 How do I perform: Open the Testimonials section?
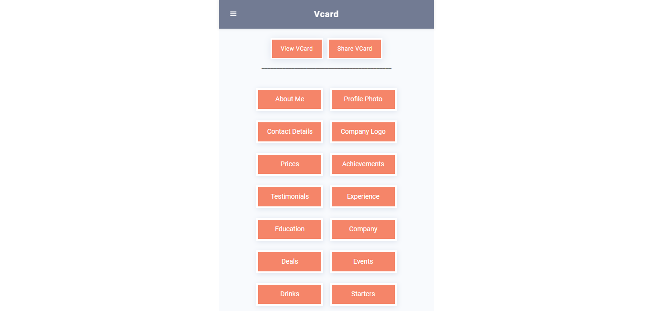pos(290,197)
